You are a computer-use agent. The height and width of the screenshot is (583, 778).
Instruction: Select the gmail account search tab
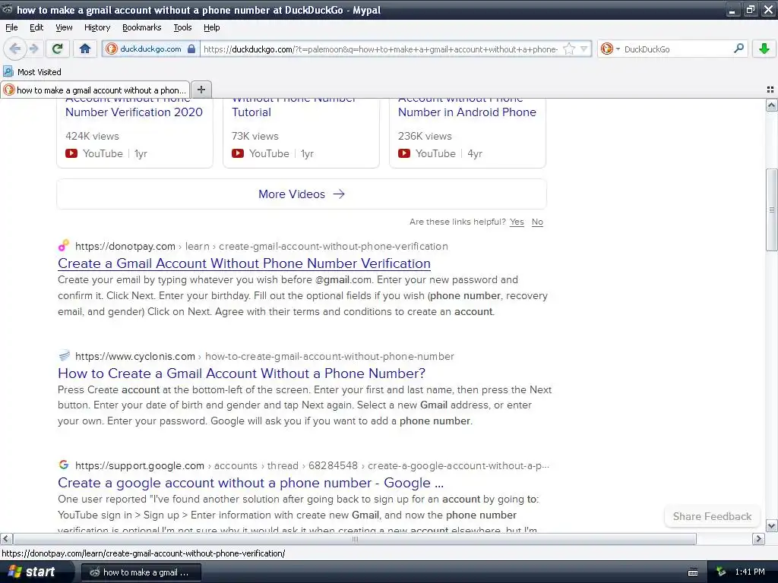tap(95, 90)
